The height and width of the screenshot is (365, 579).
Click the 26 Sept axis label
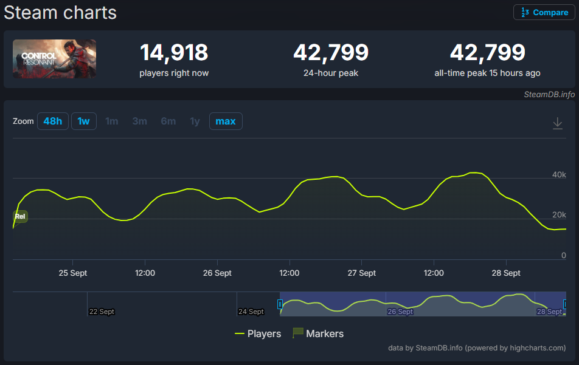(217, 273)
